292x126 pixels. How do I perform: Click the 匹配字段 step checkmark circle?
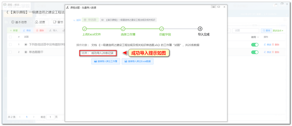(x=161, y=29)
